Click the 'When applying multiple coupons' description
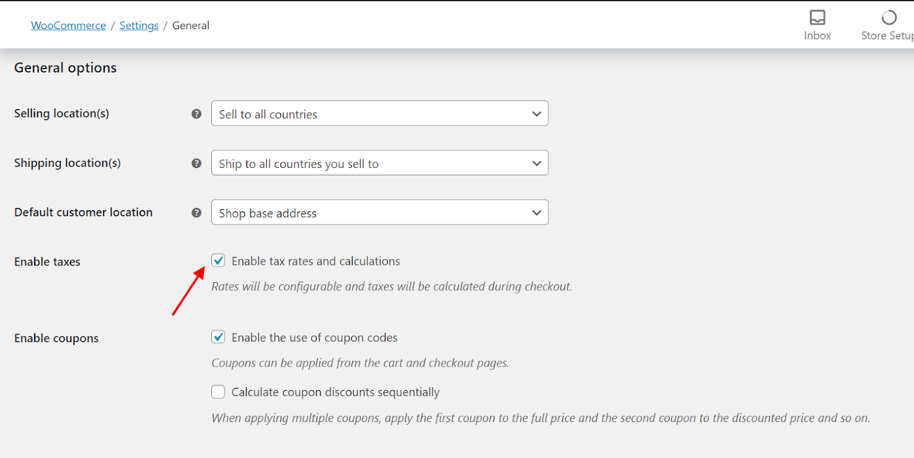 click(541, 418)
